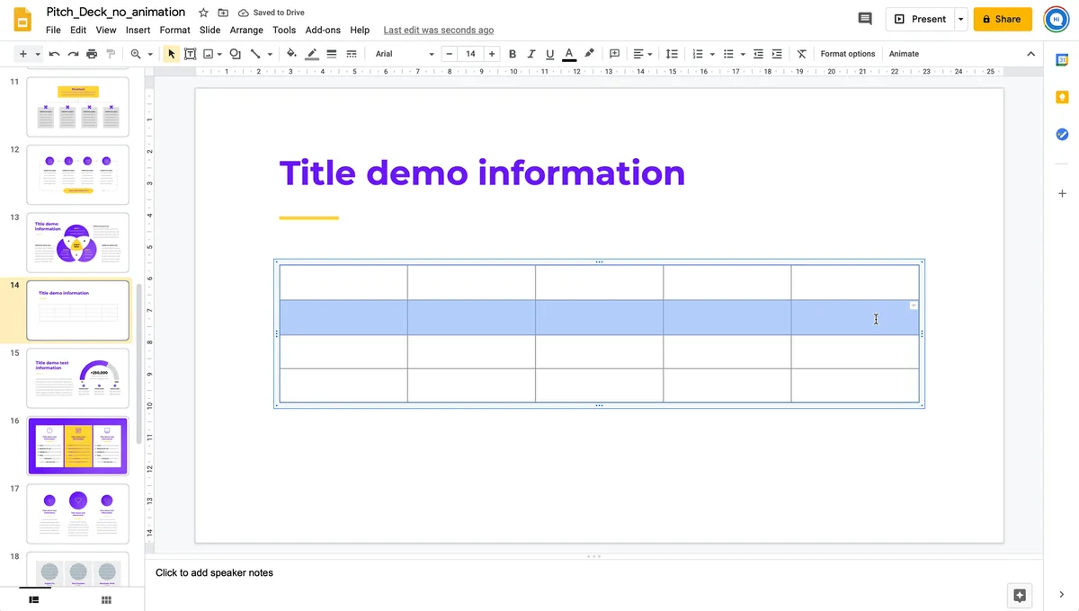Open the Shape tool

click(236, 54)
